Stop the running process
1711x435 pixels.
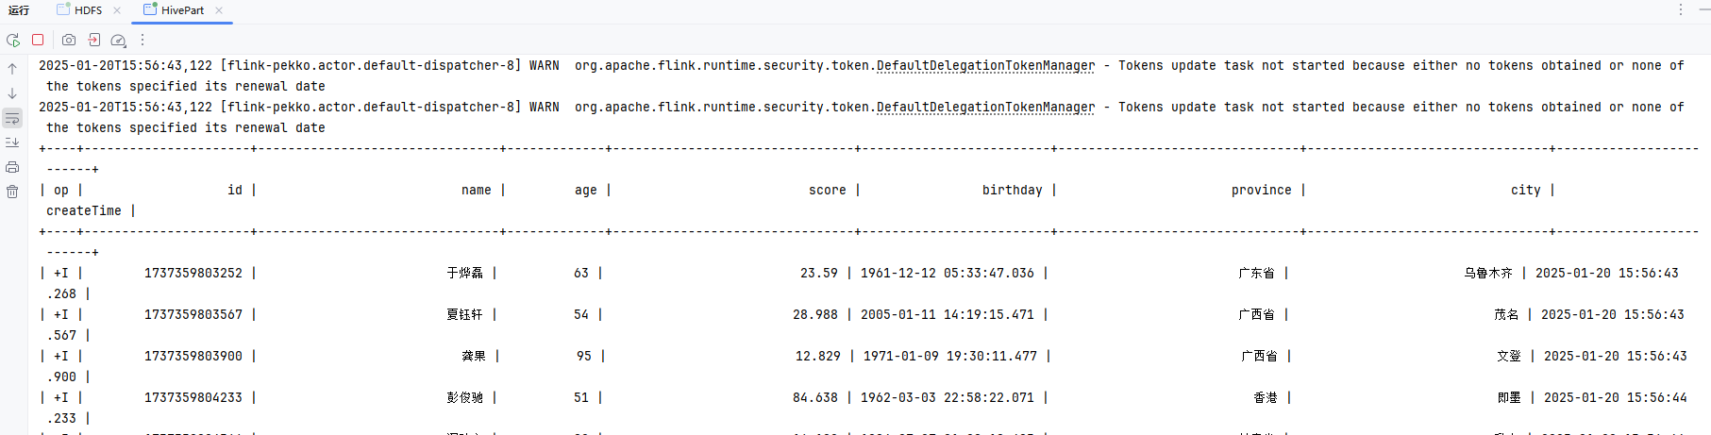point(38,40)
